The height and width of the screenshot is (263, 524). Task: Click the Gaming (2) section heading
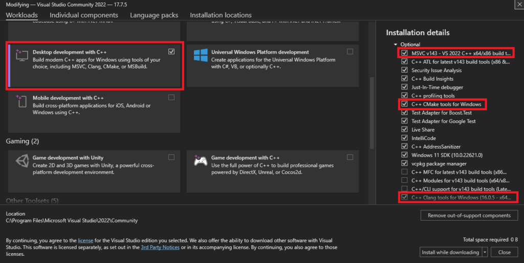pos(23,141)
